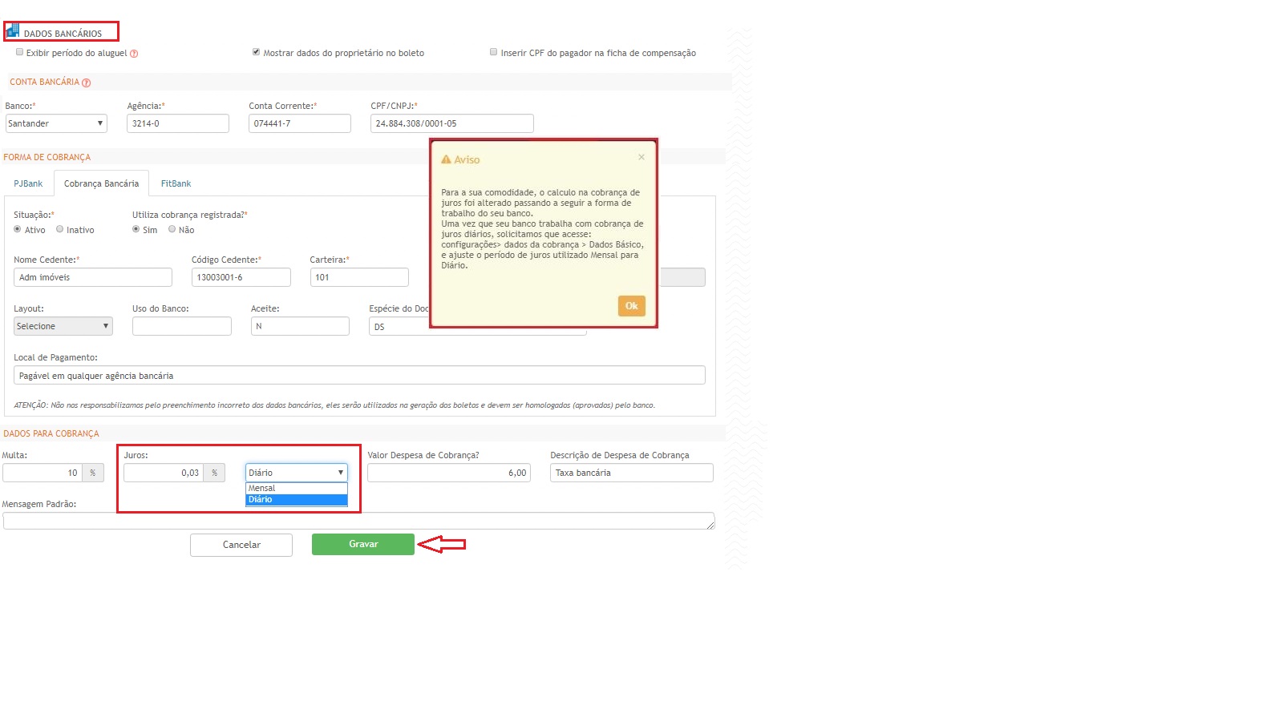Close the Aviso popup with X

pyautogui.click(x=641, y=157)
